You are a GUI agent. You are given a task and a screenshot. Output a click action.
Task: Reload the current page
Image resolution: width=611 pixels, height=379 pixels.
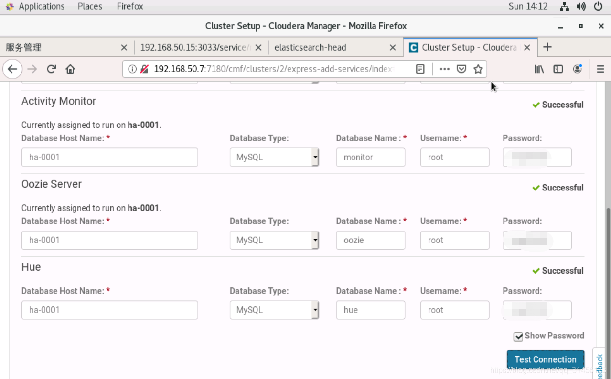click(x=52, y=69)
